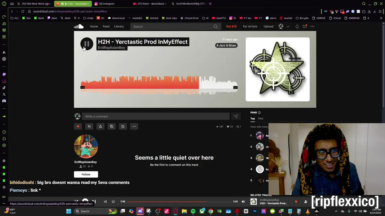
Task: Open notifications bell
Action: tap(297, 26)
